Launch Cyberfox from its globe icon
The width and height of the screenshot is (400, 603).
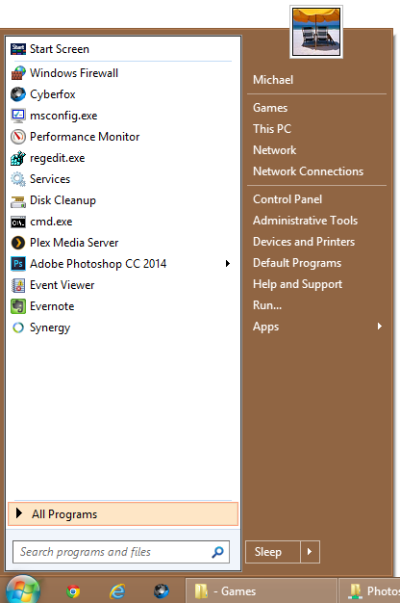18,94
